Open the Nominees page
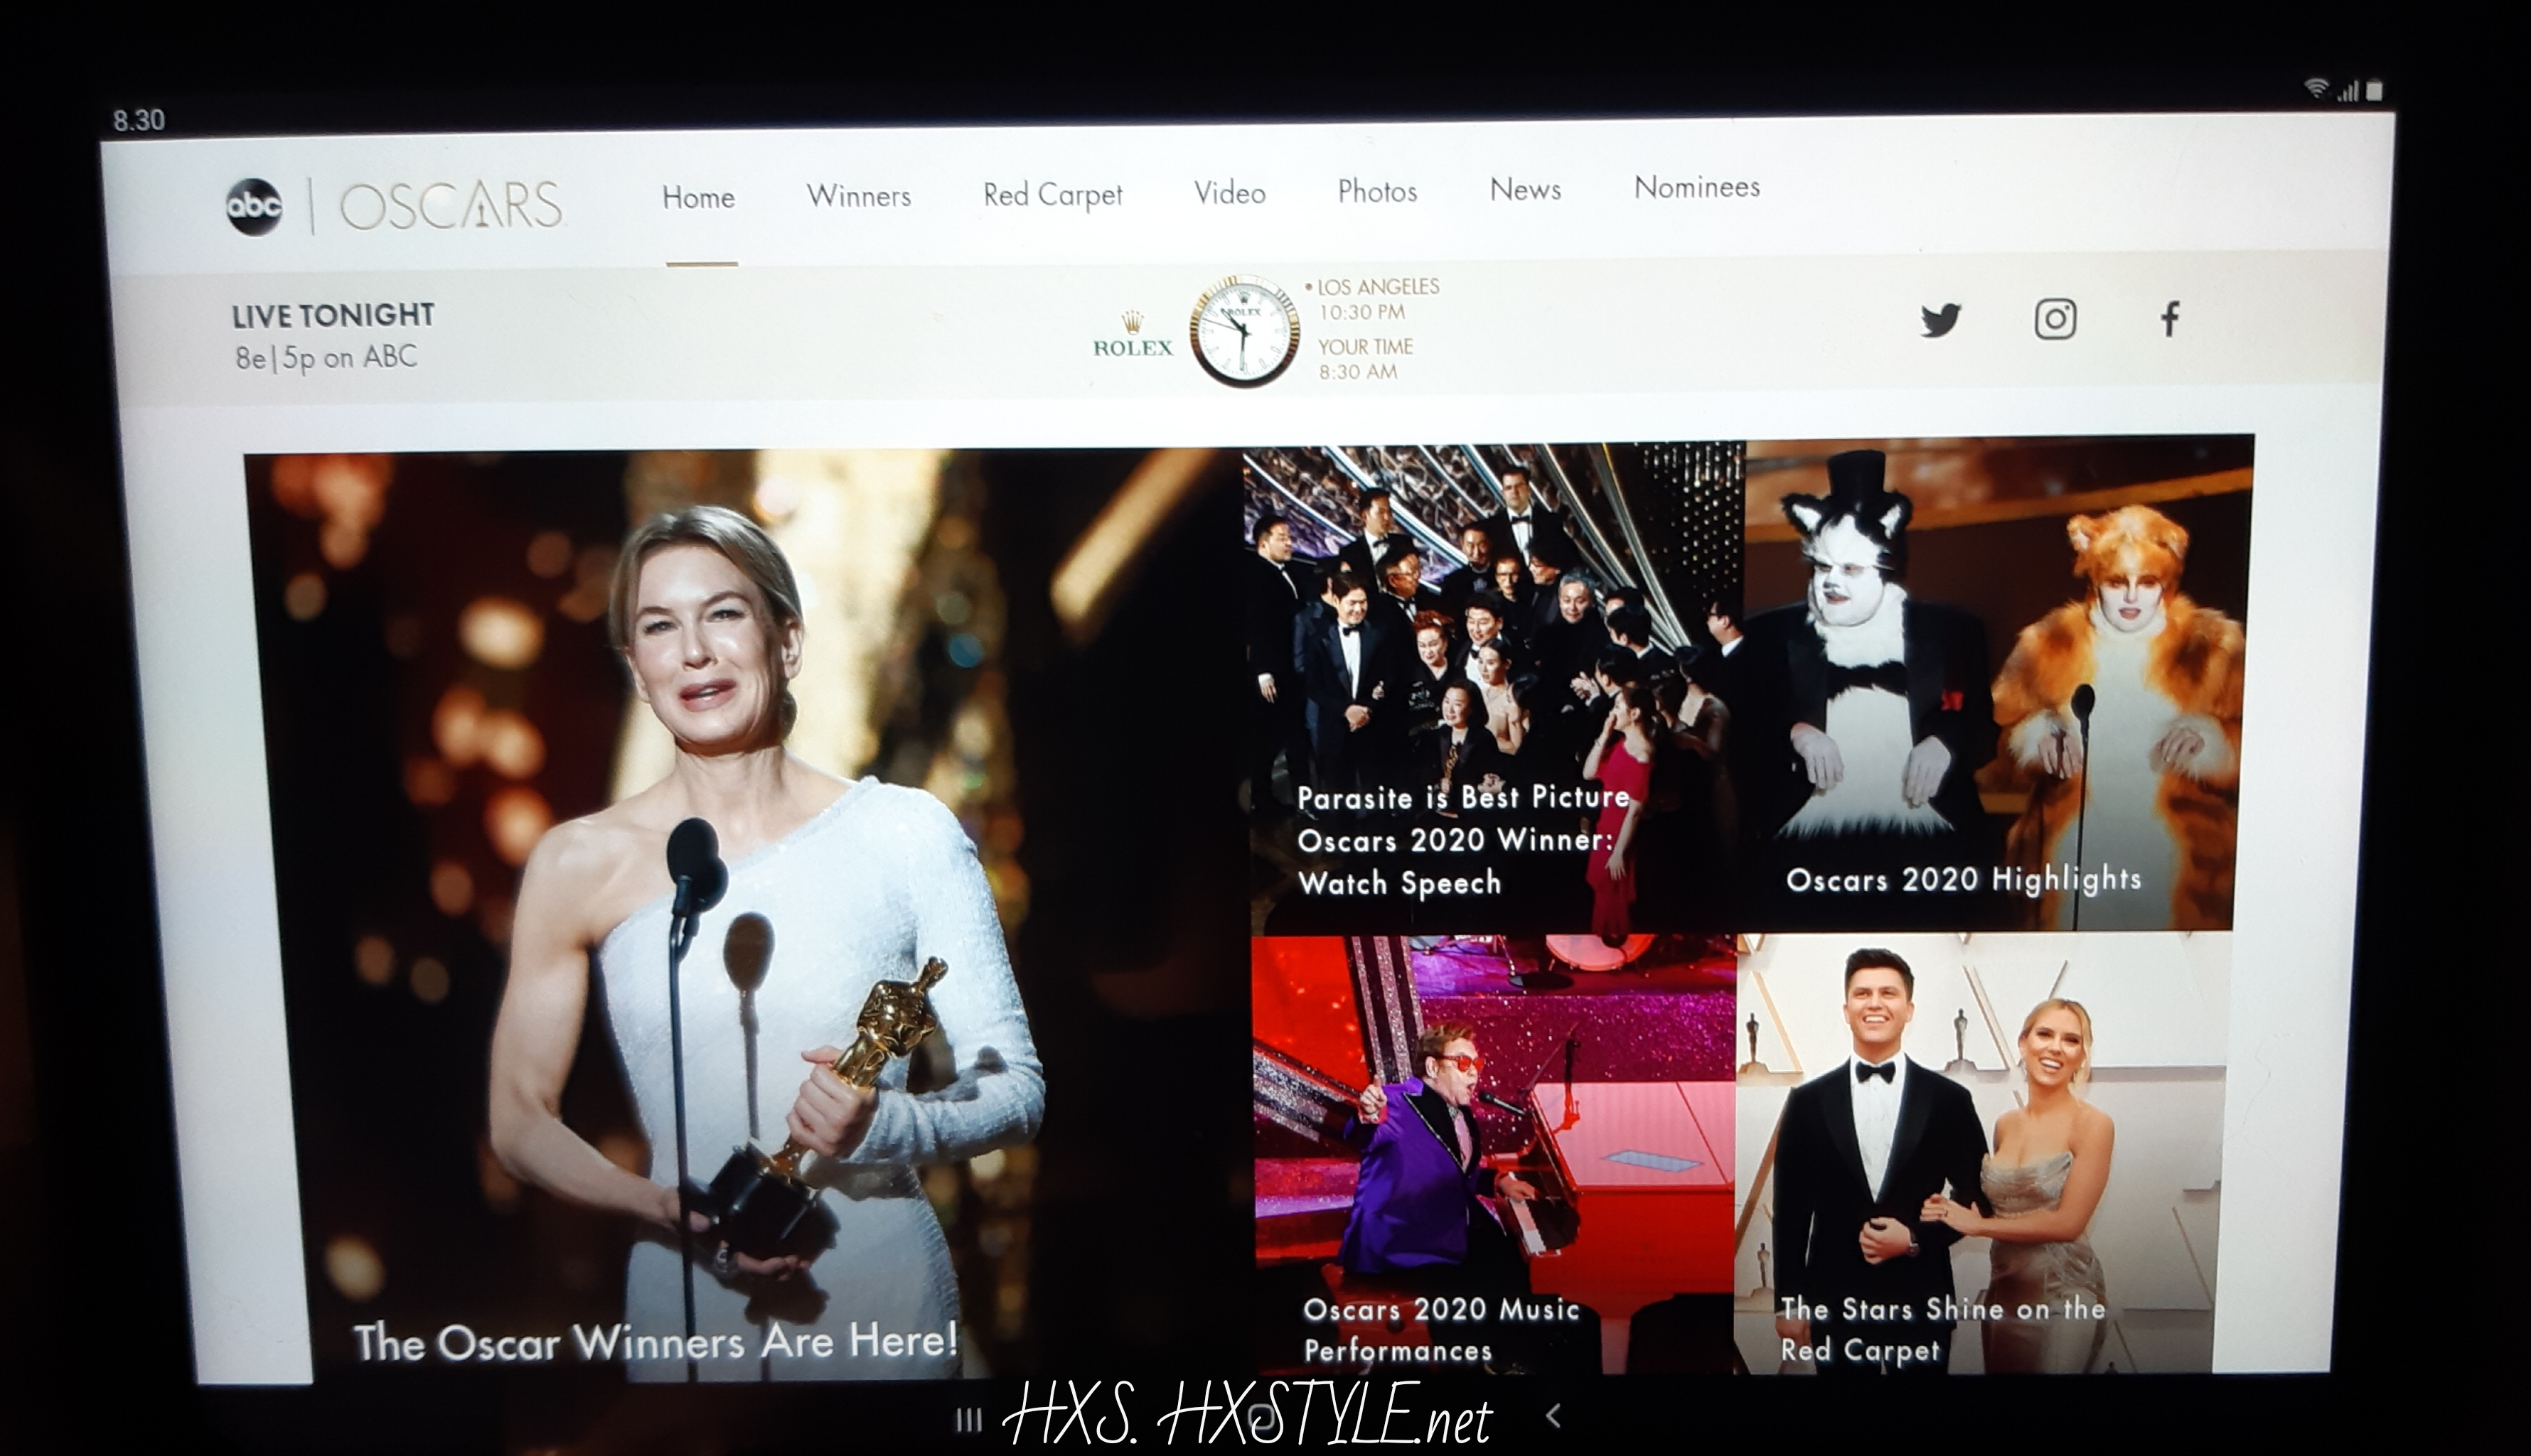Screen dimensions: 2531x1456 [1696, 187]
